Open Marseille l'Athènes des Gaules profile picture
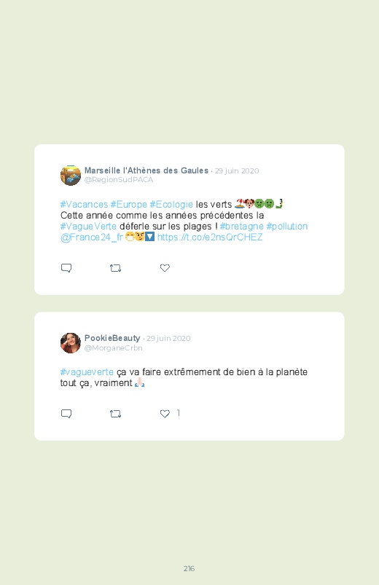The width and height of the screenshot is (379, 585). (x=71, y=176)
